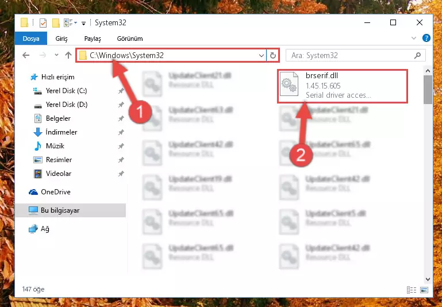Viewport: 442px width, 307px height.
Task: Open Help with the blue question icon
Action: (426, 38)
